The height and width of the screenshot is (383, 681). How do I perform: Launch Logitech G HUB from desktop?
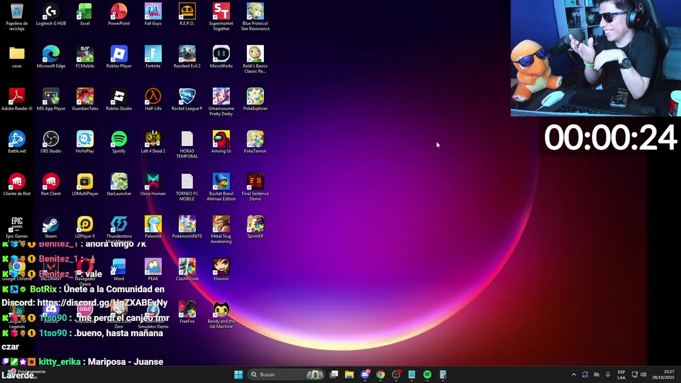[51, 15]
